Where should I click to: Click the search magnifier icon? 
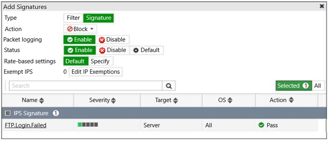coord(169,86)
